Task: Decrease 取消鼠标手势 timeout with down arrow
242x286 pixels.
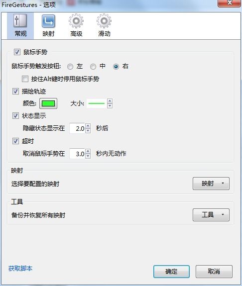Action: (88, 156)
